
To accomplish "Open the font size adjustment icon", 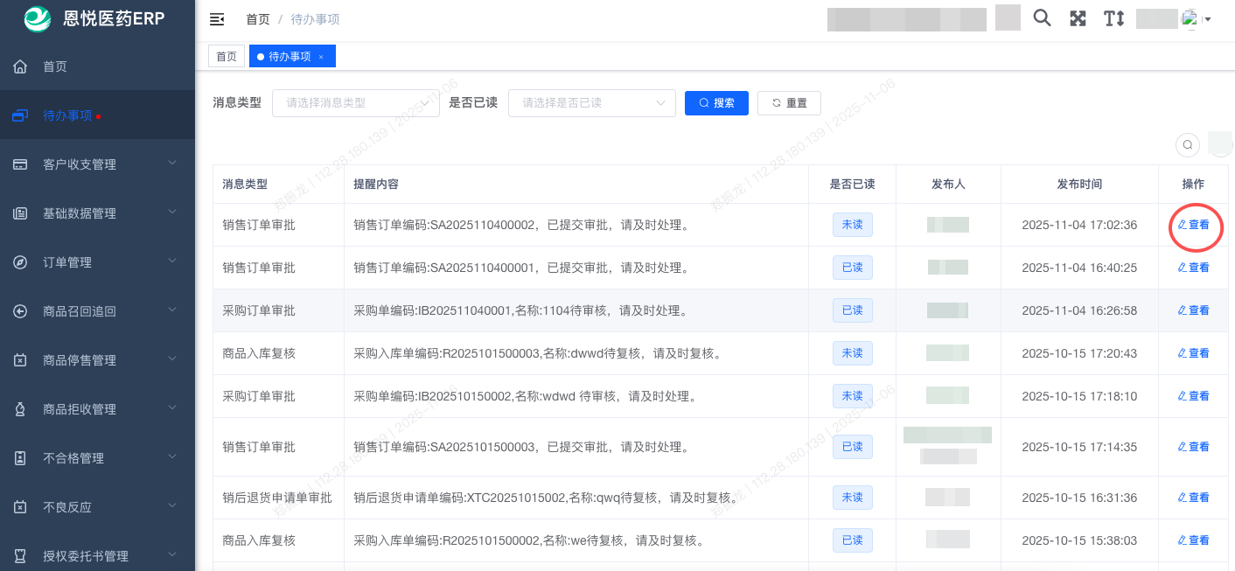I will [x=1113, y=18].
